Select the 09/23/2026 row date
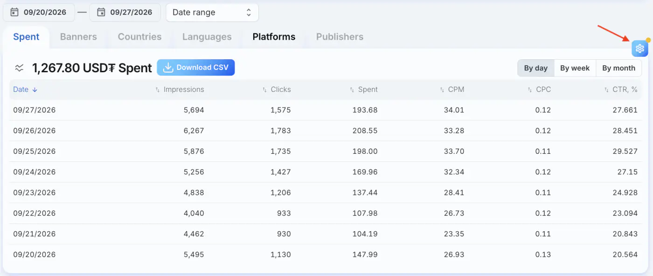The width and height of the screenshot is (653, 276). 35,193
